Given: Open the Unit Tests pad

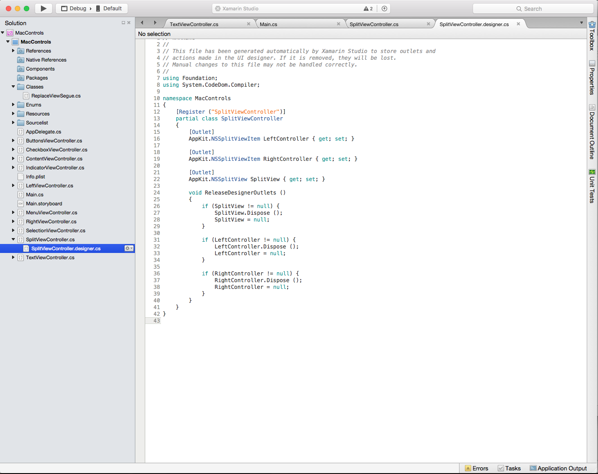Looking at the screenshot, I should [x=592, y=186].
